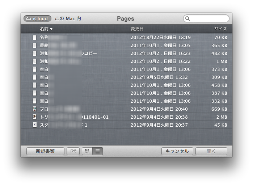Select row dated 2012年9月4日火曜日 20:40
The width and height of the screenshot is (253, 186).
click(127, 109)
